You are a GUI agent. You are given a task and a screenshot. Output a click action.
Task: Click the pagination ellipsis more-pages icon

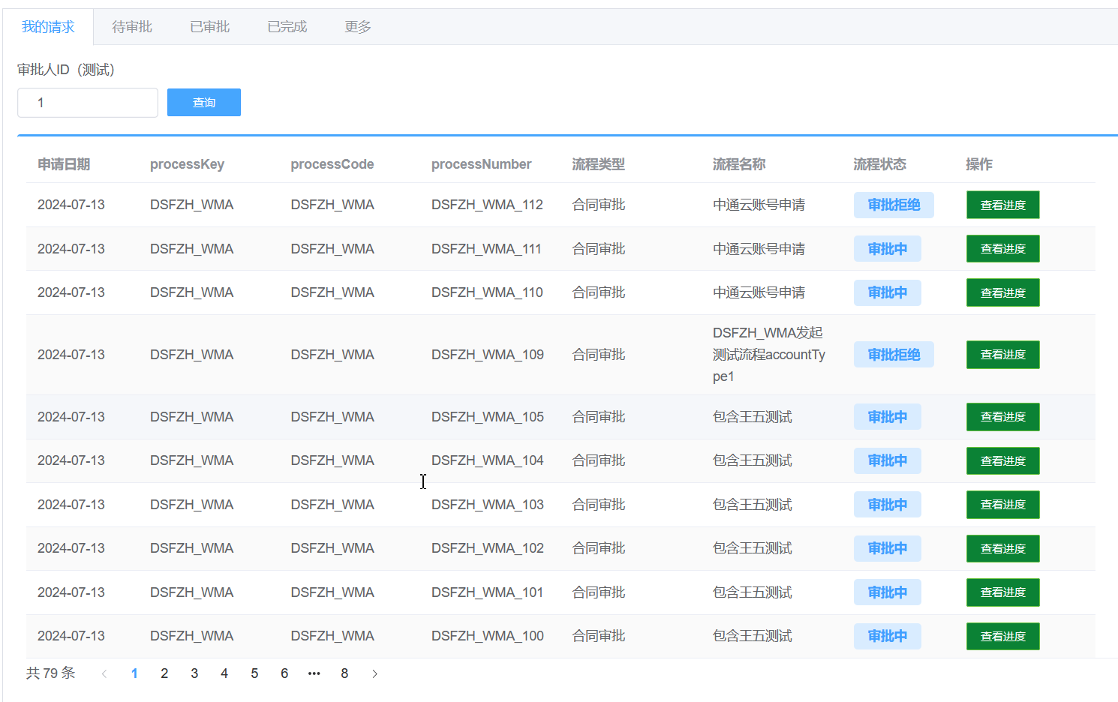[314, 673]
